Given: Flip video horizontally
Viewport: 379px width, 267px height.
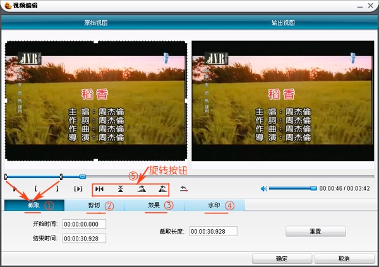Looking at the screenshot, I should point(99,189).
